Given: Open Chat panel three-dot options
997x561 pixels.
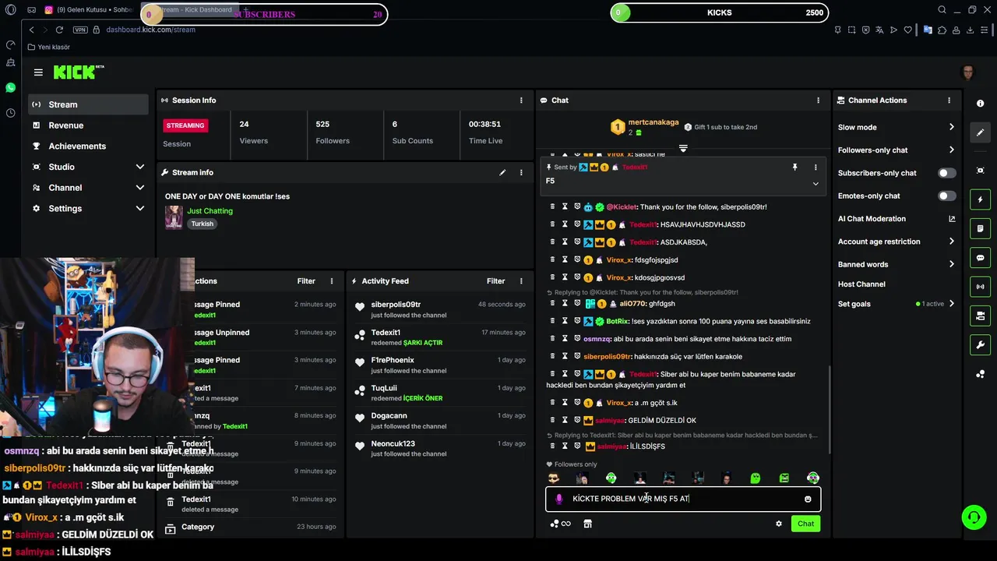Looking at the screenshot, I should pyautogui.click(x=818, y=101).
